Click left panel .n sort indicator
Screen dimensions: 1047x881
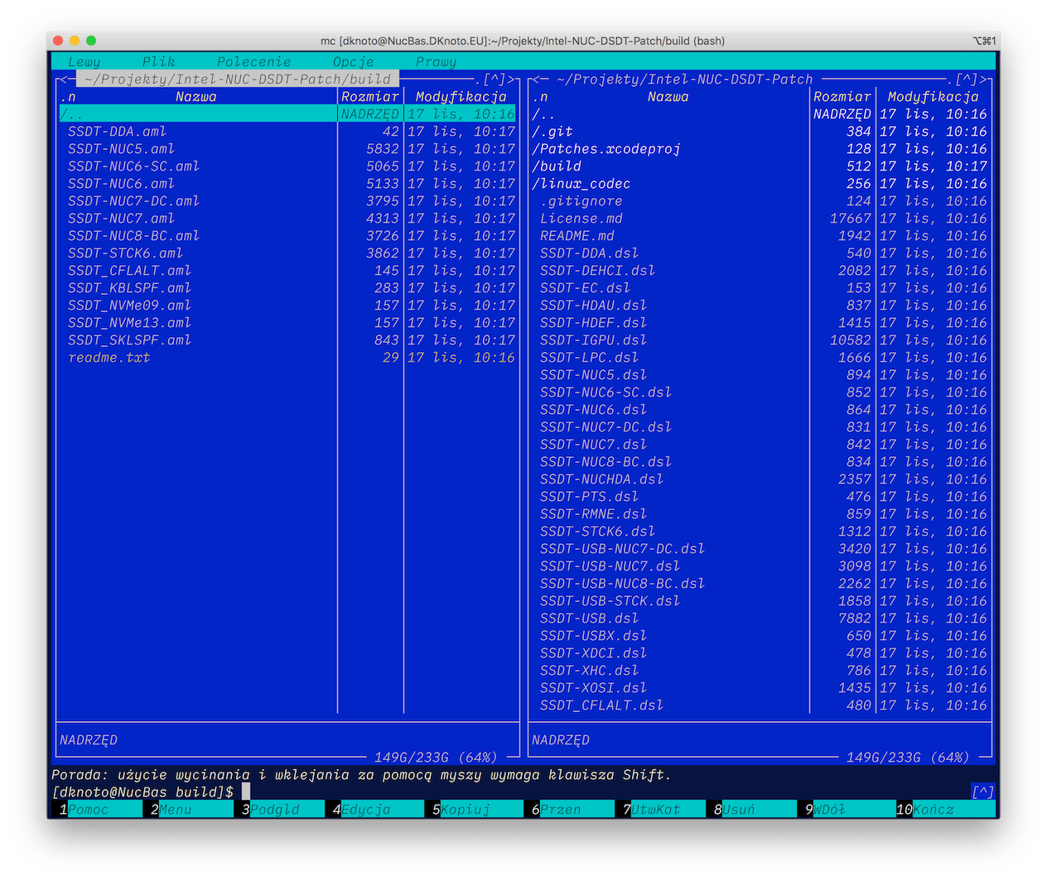click(x=68, y=96)
